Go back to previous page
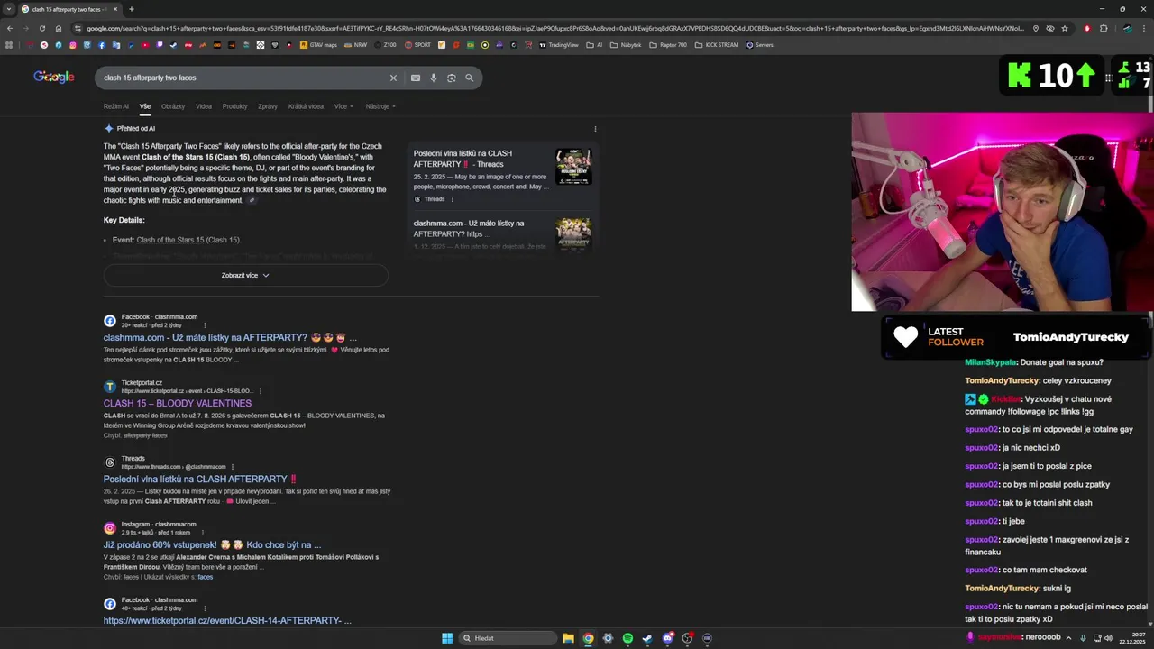This screenshot has width=1154, height=649. [9, 28]
